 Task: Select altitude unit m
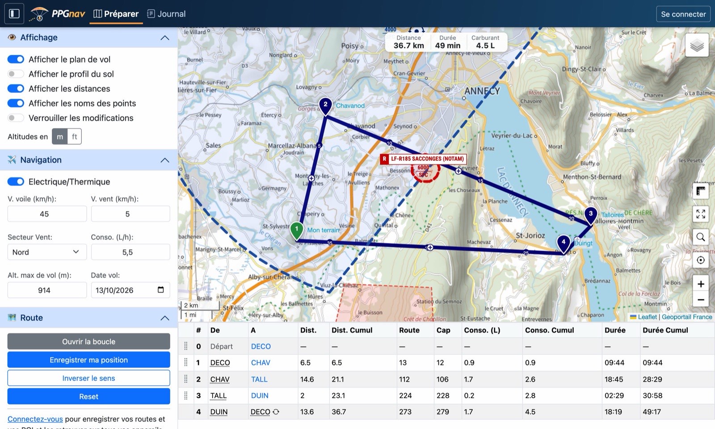click(60, 136)
